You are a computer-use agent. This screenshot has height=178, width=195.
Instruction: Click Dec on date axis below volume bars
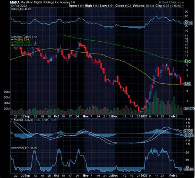[115, 116]
